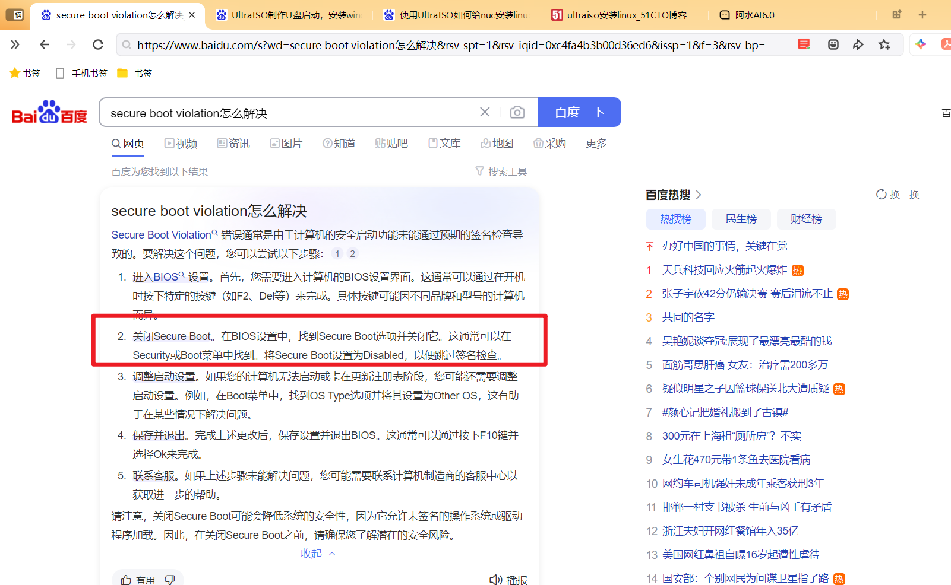Click the tab list icon beside new tab
This screenshot has height=585, width=951.
(897, 15)
